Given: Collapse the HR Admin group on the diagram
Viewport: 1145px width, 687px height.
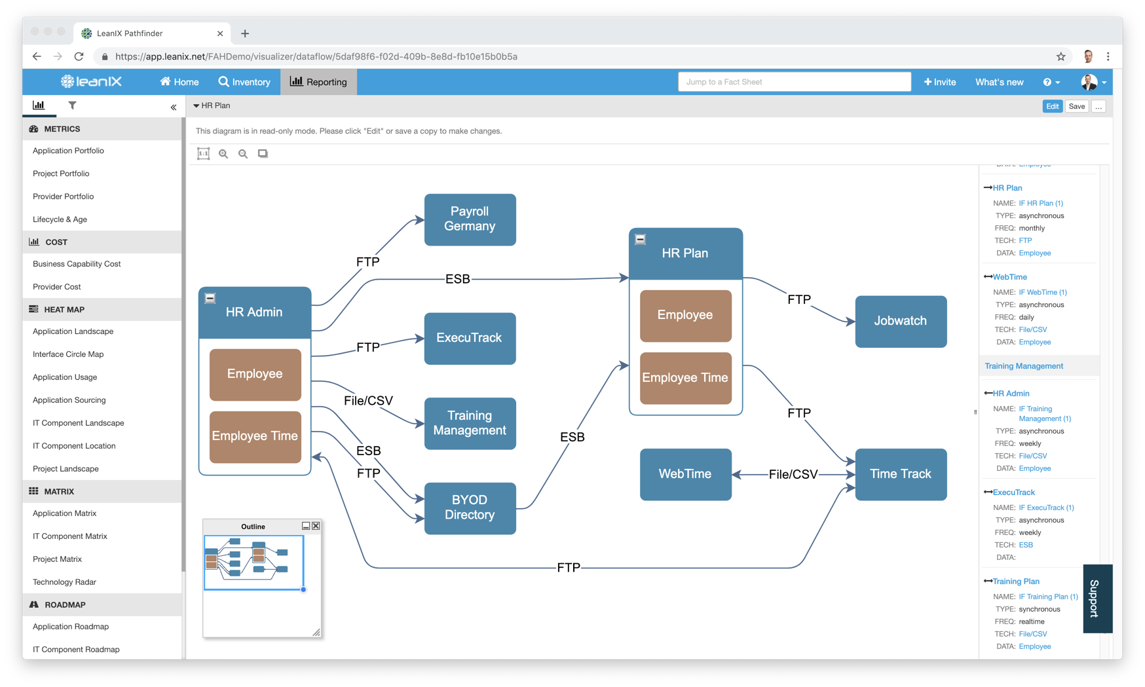Looking at the screenshot, I should click(x=210, y=299).
